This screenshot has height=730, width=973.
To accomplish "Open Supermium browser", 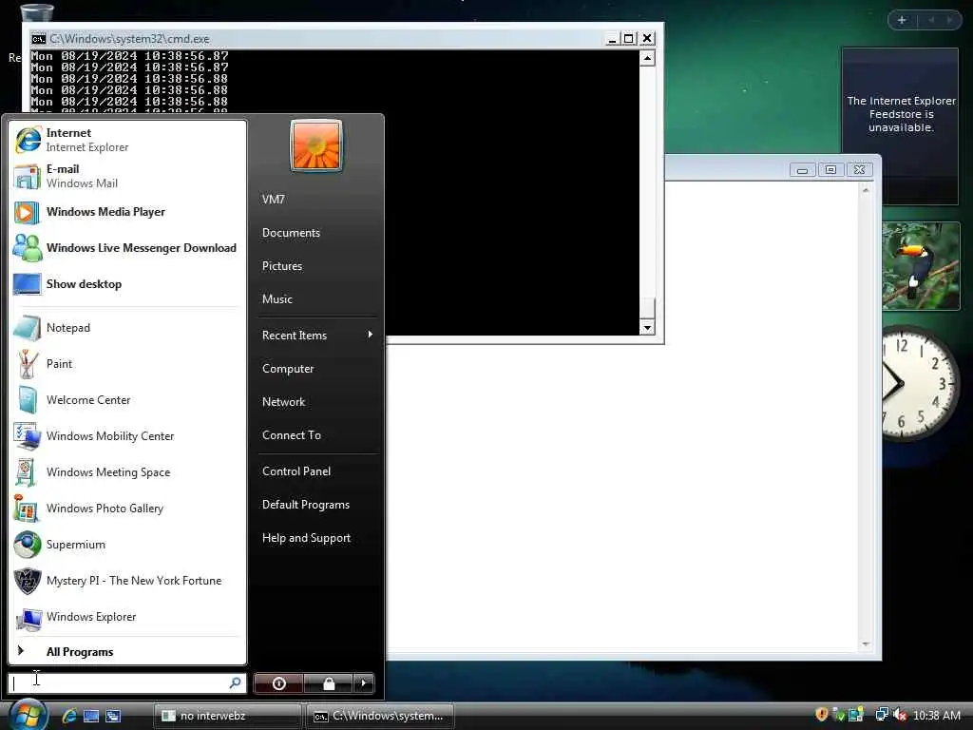I will click(x=127, y=545).
